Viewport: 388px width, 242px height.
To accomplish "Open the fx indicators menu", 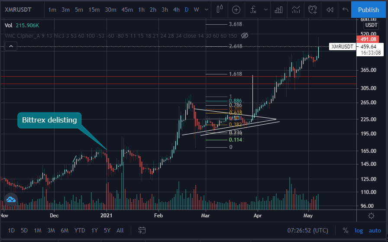I will [x=253, y=10].
